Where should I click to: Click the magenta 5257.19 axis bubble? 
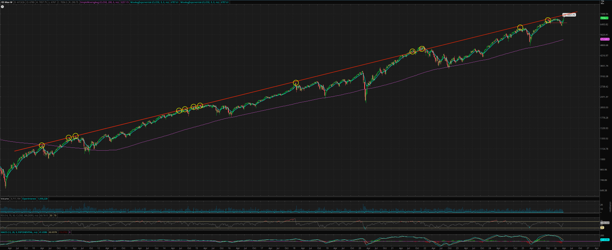(605, 39)
